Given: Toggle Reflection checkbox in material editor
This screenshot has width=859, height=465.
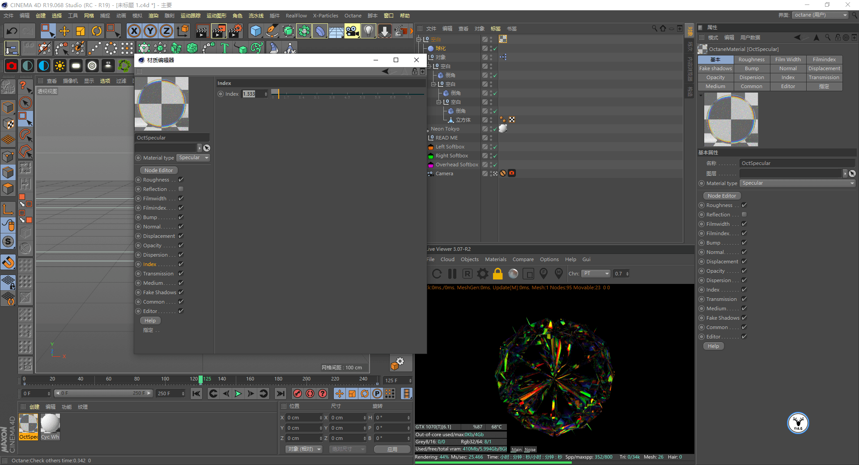Looking at the screenshot, I should (x=181, y=189).
